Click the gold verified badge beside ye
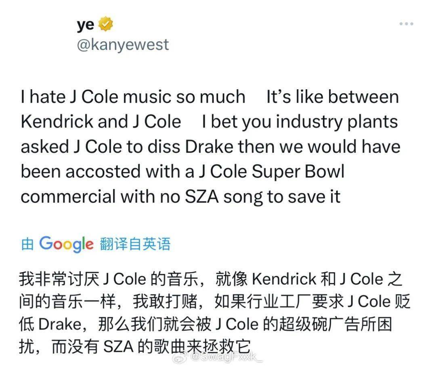436x368 pixels. 106,25
